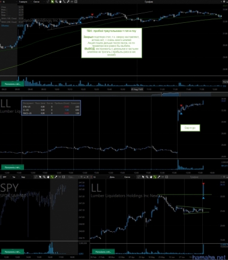
Task: Click the 'График' title of the daily LL chart panel
Action: 194,177
